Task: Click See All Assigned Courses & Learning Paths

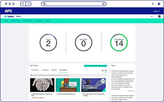Action: [x=96, y=66]
